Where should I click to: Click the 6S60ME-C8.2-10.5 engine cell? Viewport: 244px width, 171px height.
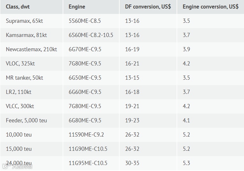(91, 35)
